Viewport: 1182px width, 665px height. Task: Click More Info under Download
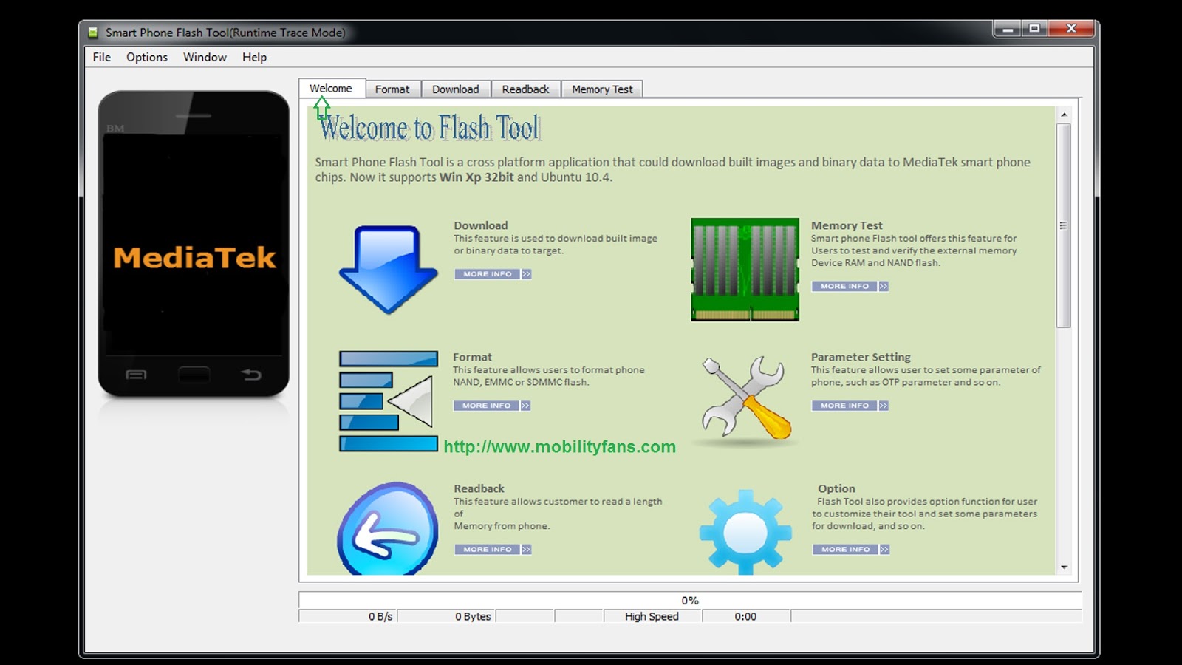pos(493,274)
